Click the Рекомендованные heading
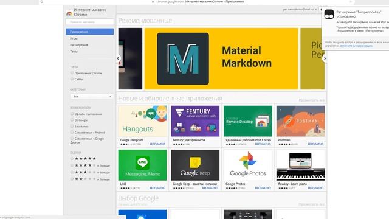Screen dimensions: 389x219 coord(145,21)
